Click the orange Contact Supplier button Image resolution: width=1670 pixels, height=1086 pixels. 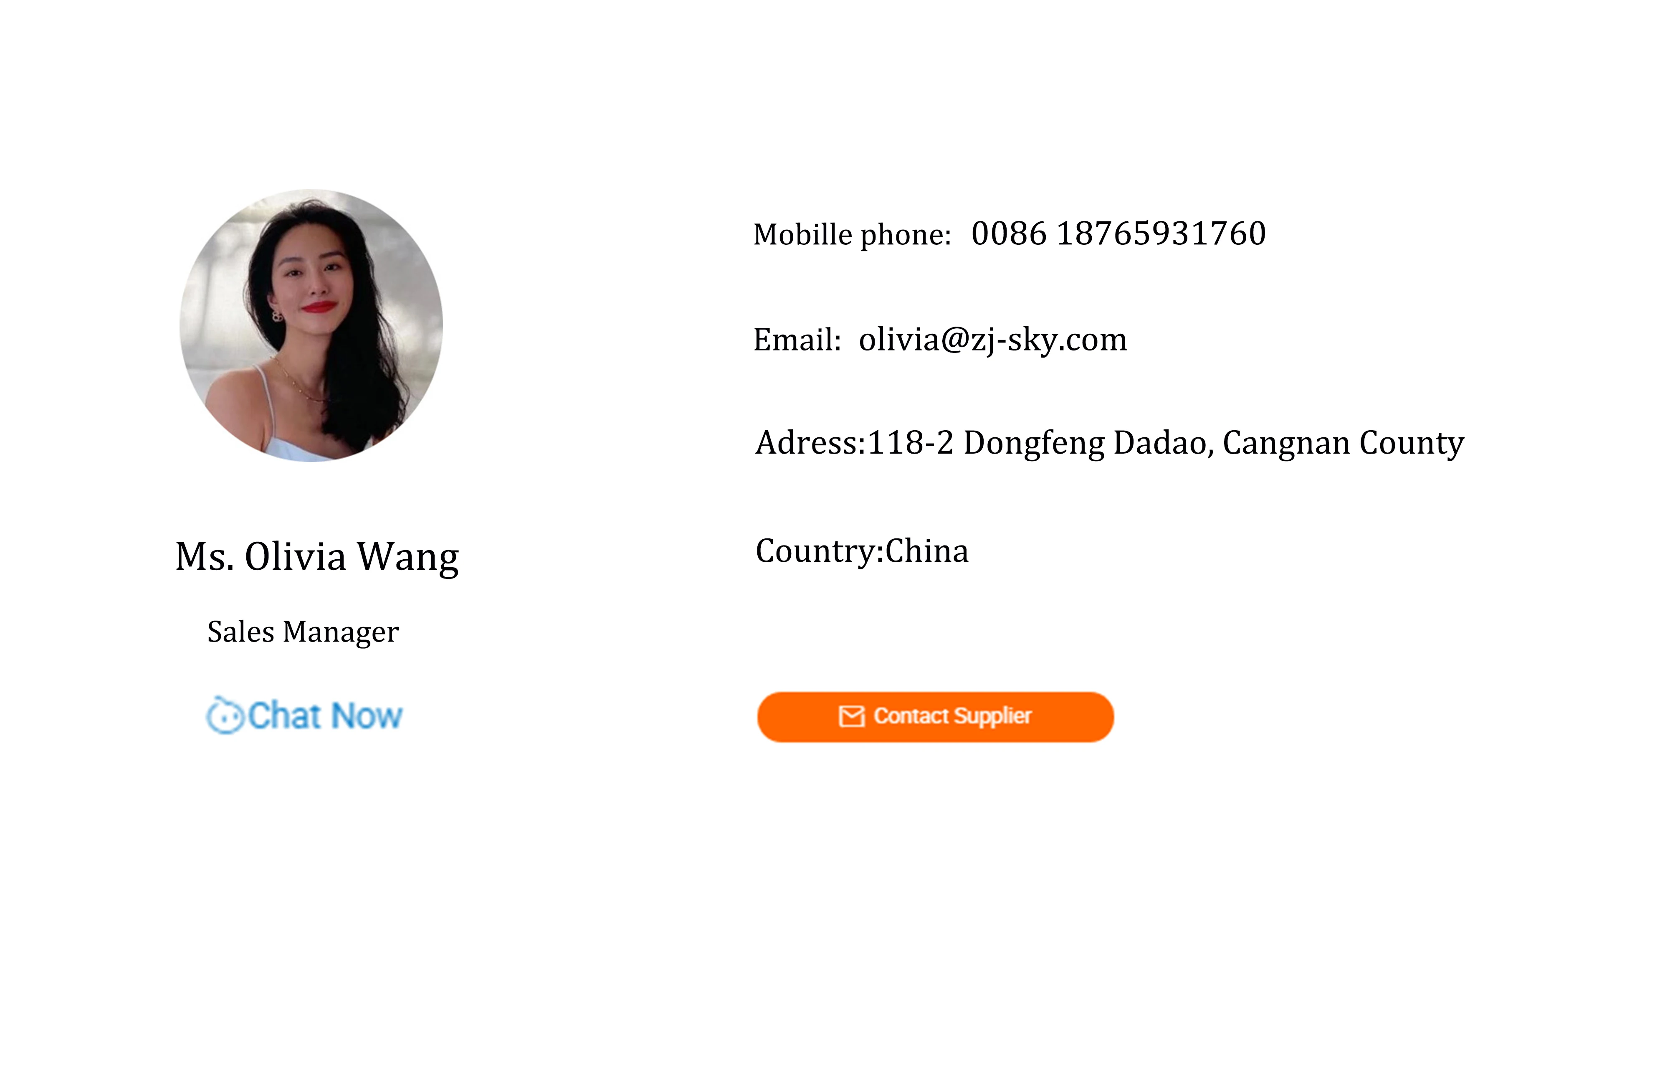click(935, 717)
